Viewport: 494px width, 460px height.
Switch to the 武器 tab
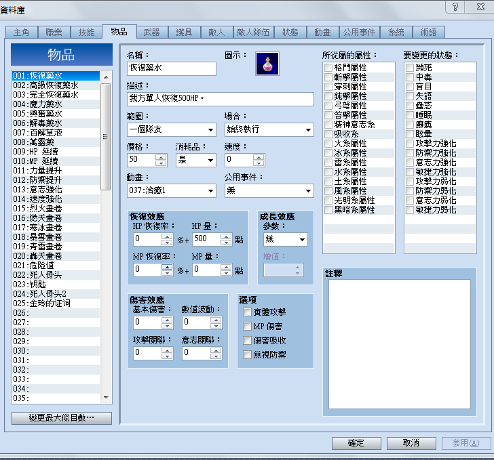tap(151, 33)
